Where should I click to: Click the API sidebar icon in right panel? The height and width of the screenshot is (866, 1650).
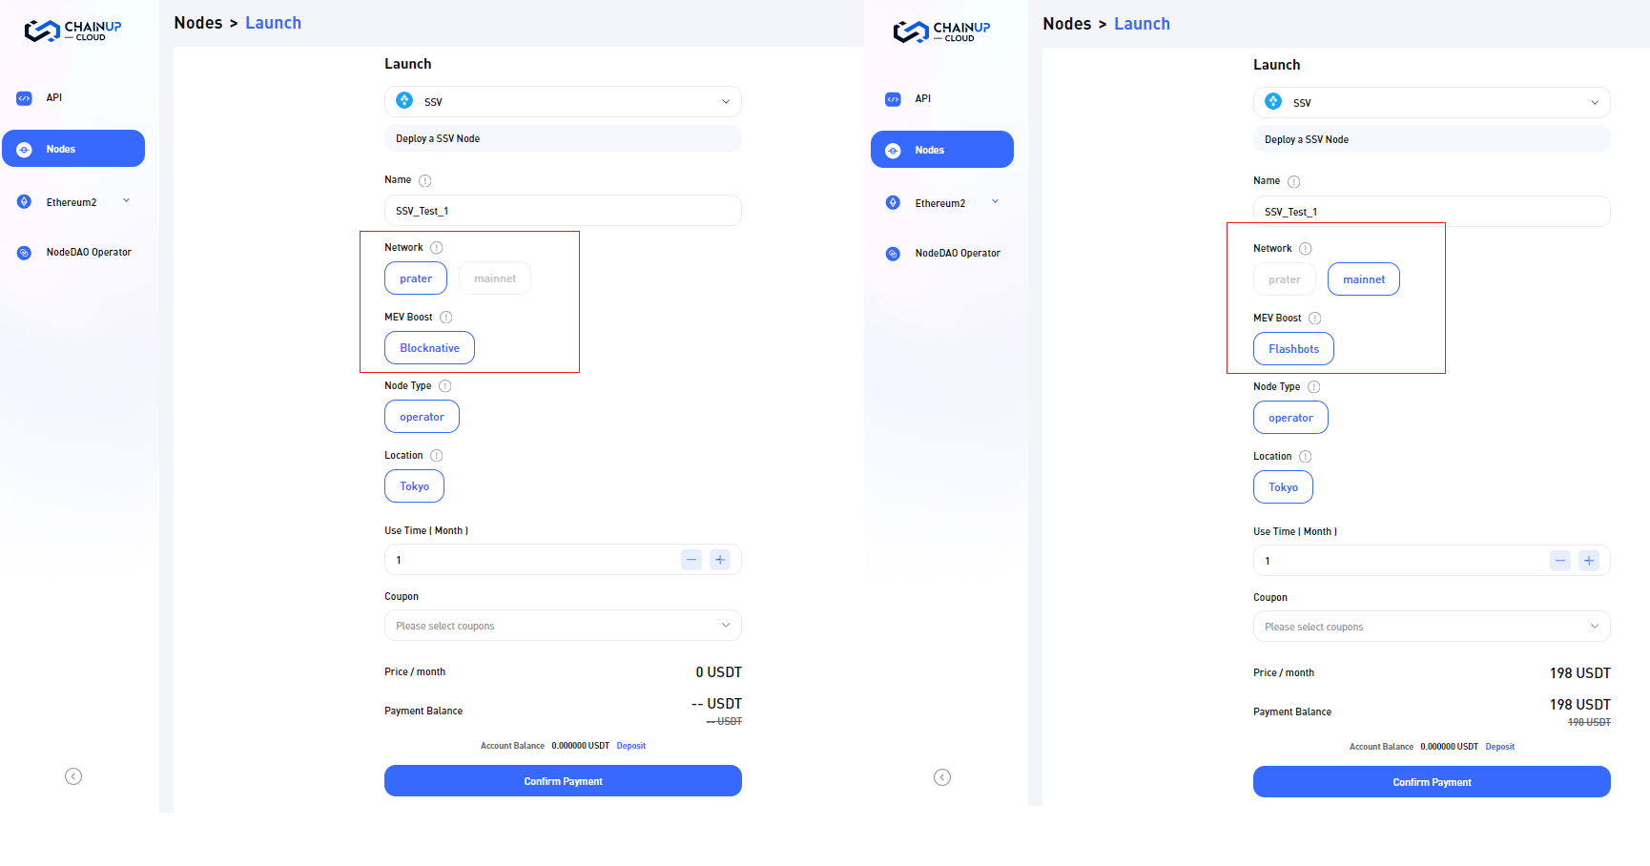[x=894, y=99]
